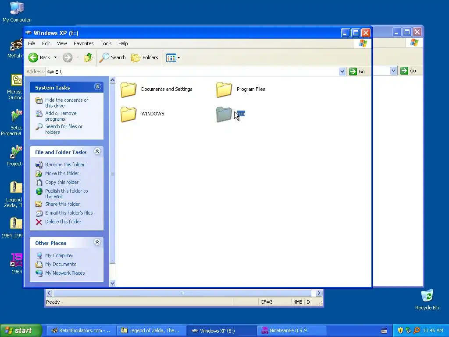This screenshot has height=337, width=449.
Task: Switch to Nineteen64 0.9.9 taskbar item
Action: [x=292, y=331]
